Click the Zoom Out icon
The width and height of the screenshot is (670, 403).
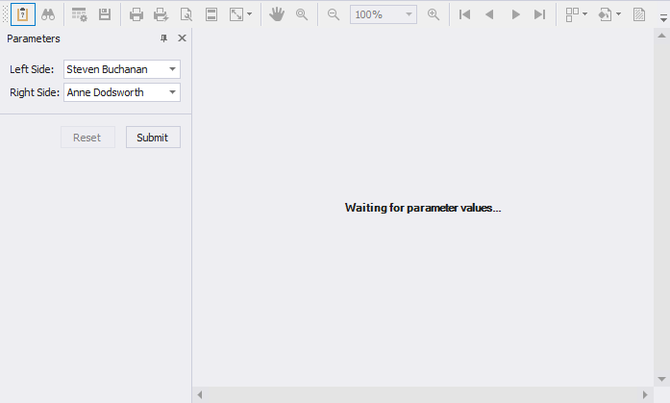pyautogui.click(x=334, y=14)
